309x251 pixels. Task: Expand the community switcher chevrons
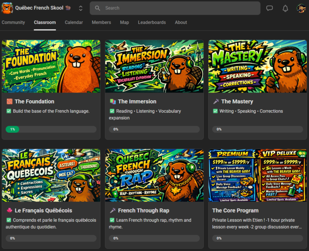tap(81, 8)
